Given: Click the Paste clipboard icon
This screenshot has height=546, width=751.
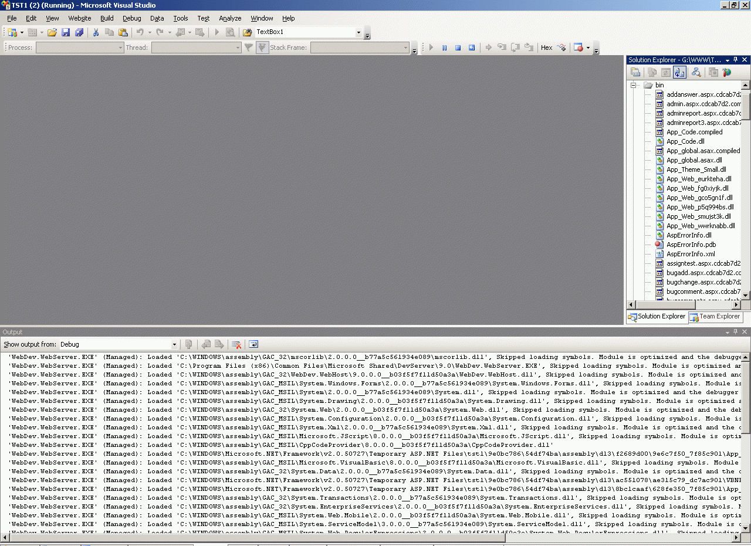Looking at the screenshot, I should coord(123,32).
